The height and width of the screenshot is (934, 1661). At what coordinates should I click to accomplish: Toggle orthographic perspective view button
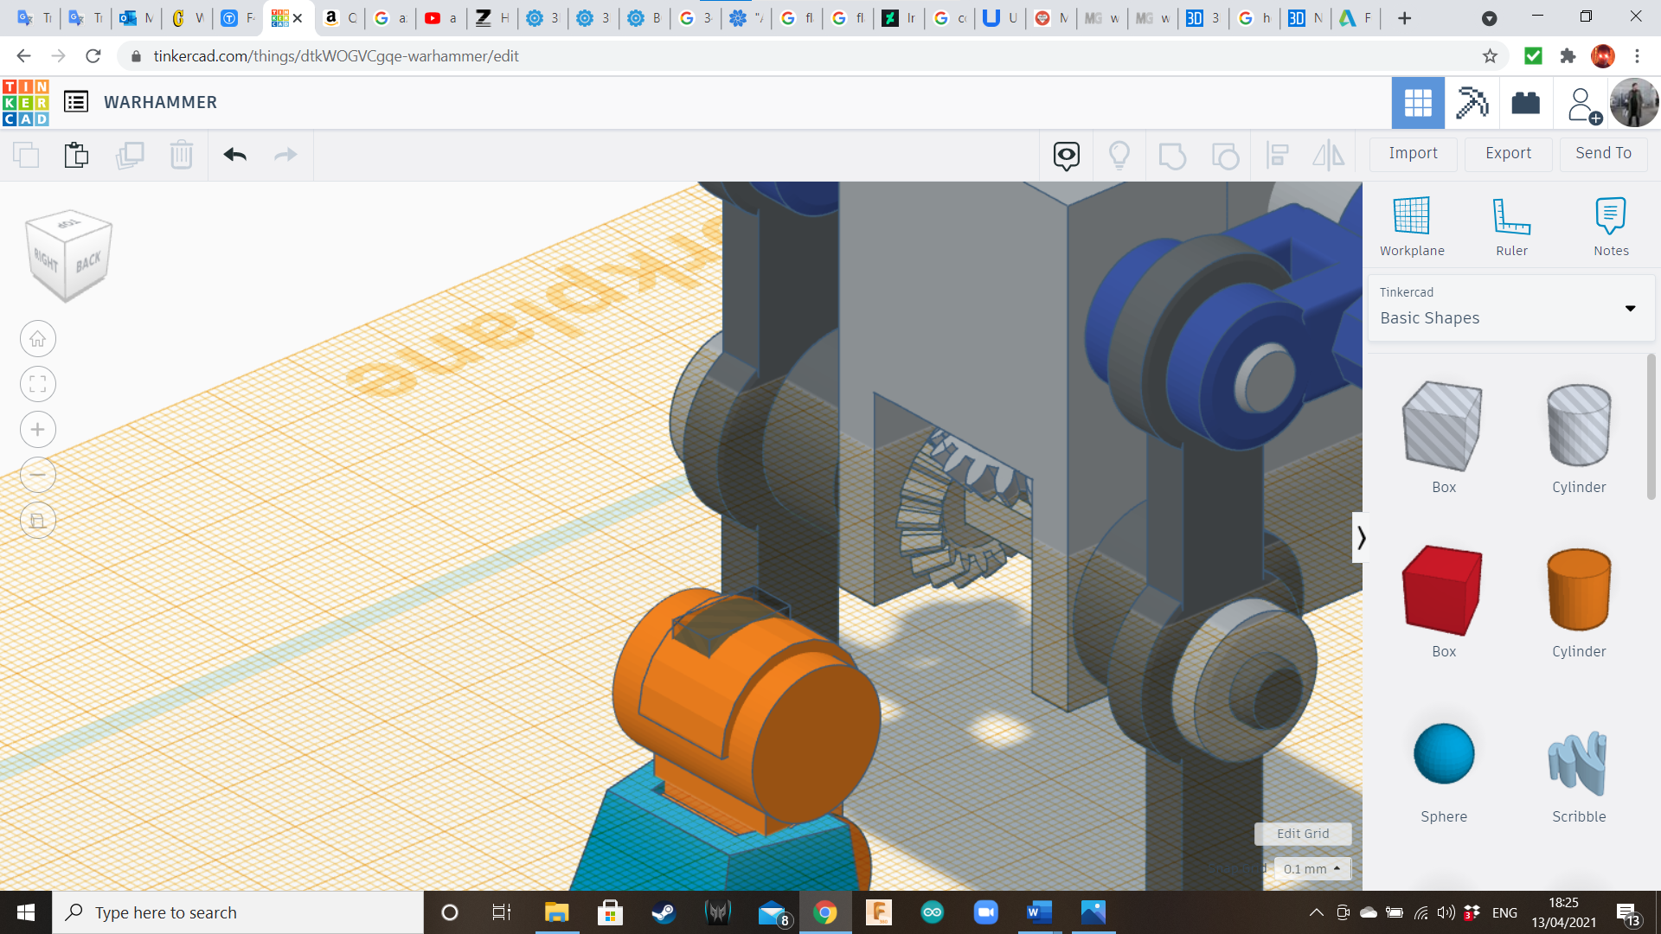38,521
